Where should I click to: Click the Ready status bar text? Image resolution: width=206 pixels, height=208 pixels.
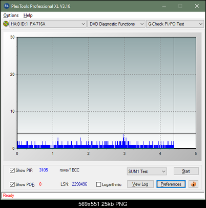click(8, 195)
